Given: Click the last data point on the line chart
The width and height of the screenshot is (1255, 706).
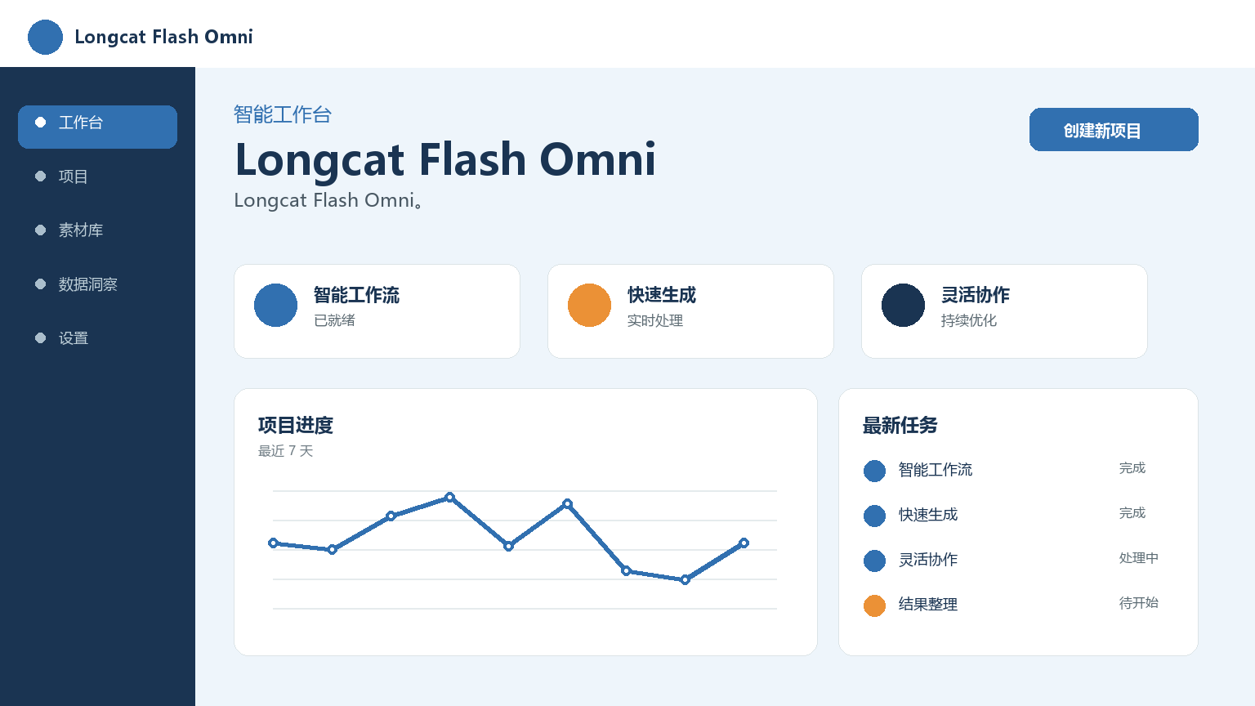Looking at the screenshot, I should pos(744,543).
